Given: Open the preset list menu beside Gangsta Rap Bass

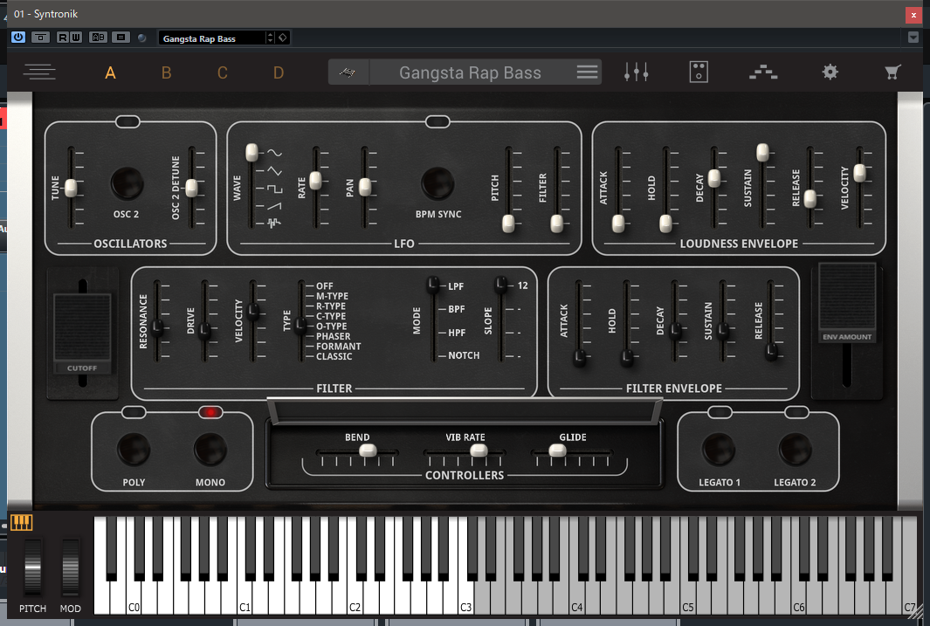Looking at the screenshot, I should [x=587, y=72].
